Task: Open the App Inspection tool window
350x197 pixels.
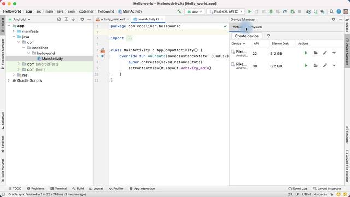Action: click(142, 188)
